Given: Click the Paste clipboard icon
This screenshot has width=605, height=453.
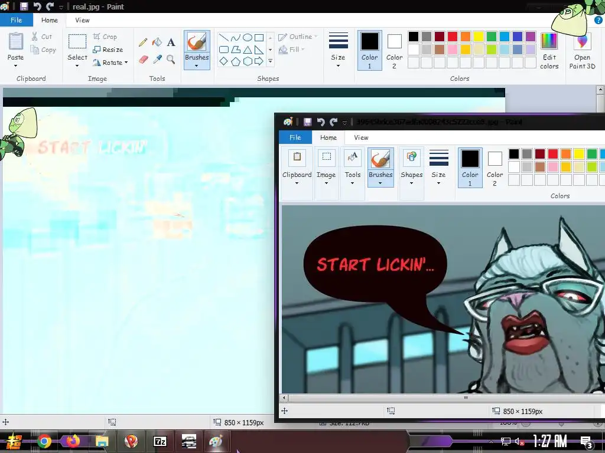Looking at the screenshot, I should point(16,41).
